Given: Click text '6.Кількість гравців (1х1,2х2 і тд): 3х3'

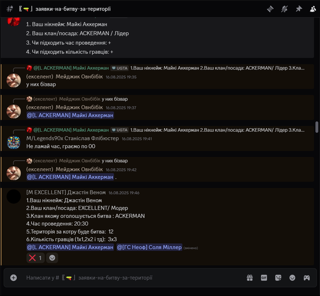Looking at the screenshot, I should pos(71,240).
